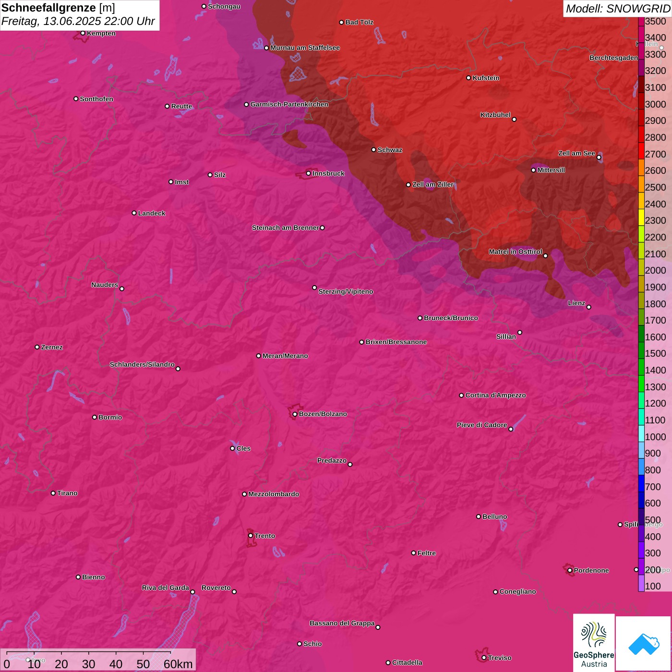Click the Sonthofen label

(96, 99)
